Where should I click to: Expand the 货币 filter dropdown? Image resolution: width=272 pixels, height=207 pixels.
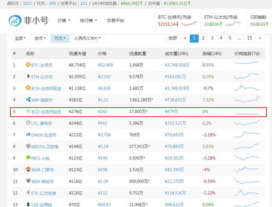(40, 38)
